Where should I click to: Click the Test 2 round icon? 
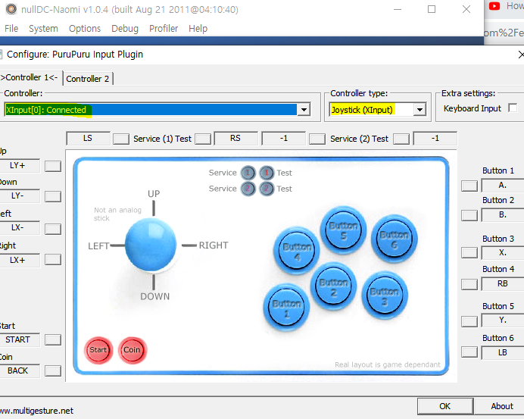point(267,189)
